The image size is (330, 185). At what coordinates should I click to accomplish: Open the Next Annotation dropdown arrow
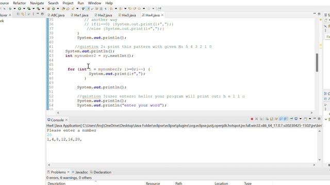coord(115,9)
